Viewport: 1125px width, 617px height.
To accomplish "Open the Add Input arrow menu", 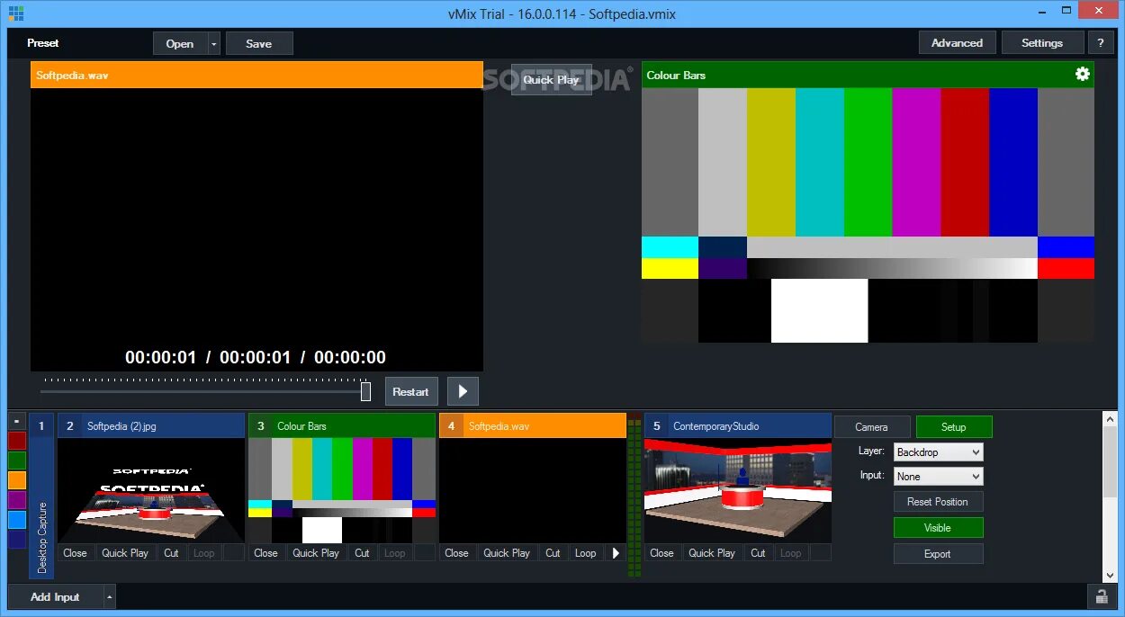I will pos(110,596).
